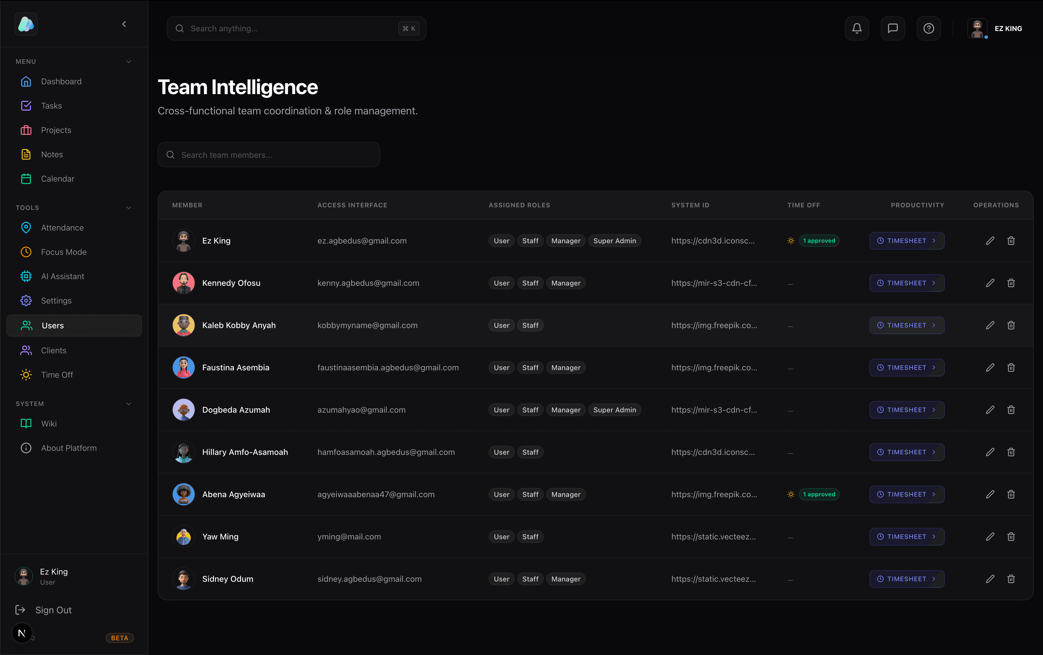
Task: Collapse the sidebar with the chevron arrow
Action: 124,24
